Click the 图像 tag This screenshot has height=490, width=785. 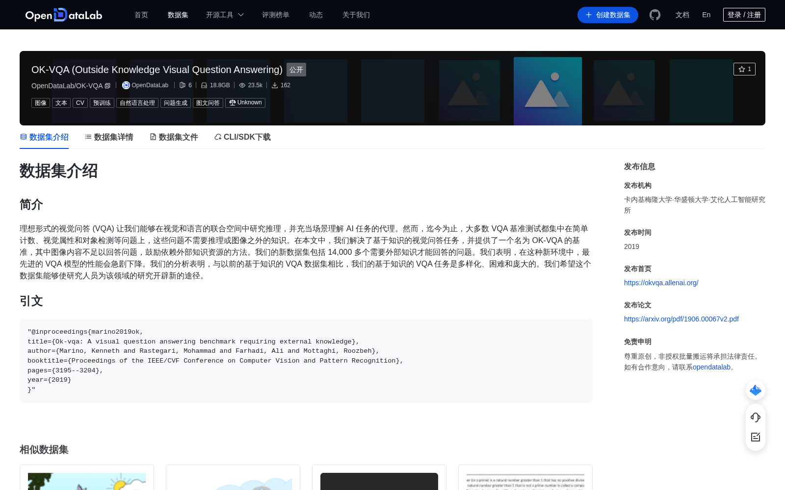click(x=41, y=103)
